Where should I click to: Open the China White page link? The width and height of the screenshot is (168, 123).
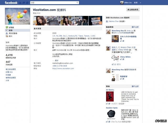125,57
